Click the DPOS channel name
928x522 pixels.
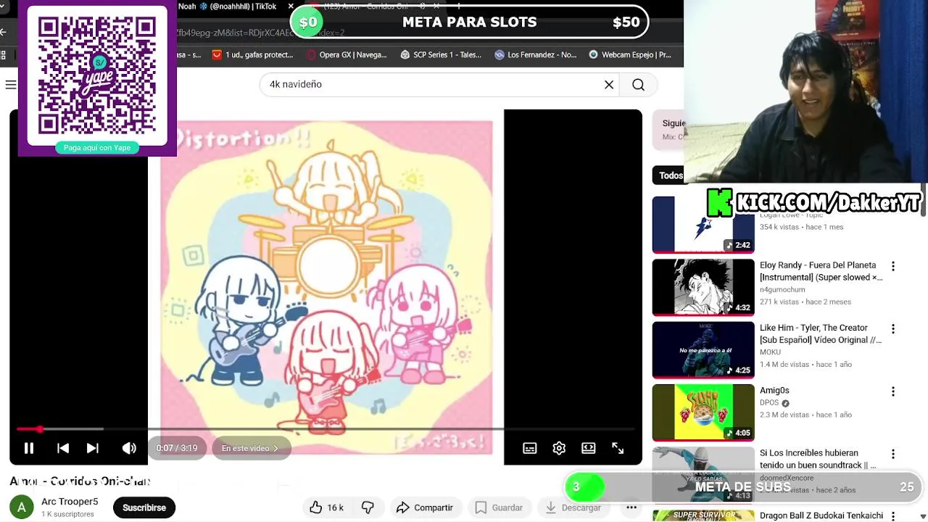pos(769,402)
